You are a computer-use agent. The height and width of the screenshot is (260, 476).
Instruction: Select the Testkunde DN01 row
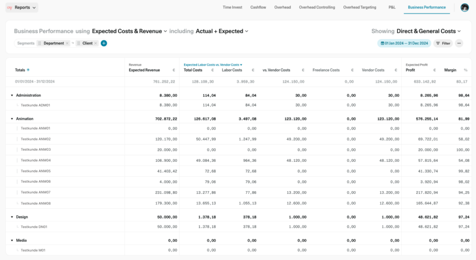pos(238,227)
